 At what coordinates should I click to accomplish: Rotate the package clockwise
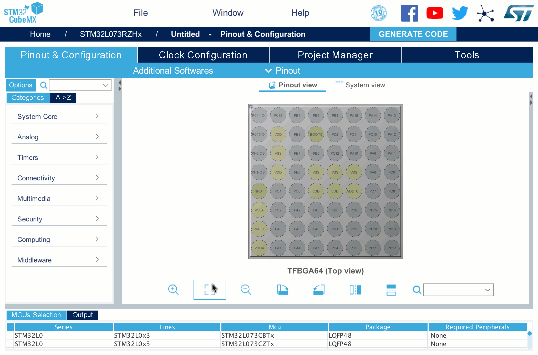pyautogui.click(x=282, y=290)
